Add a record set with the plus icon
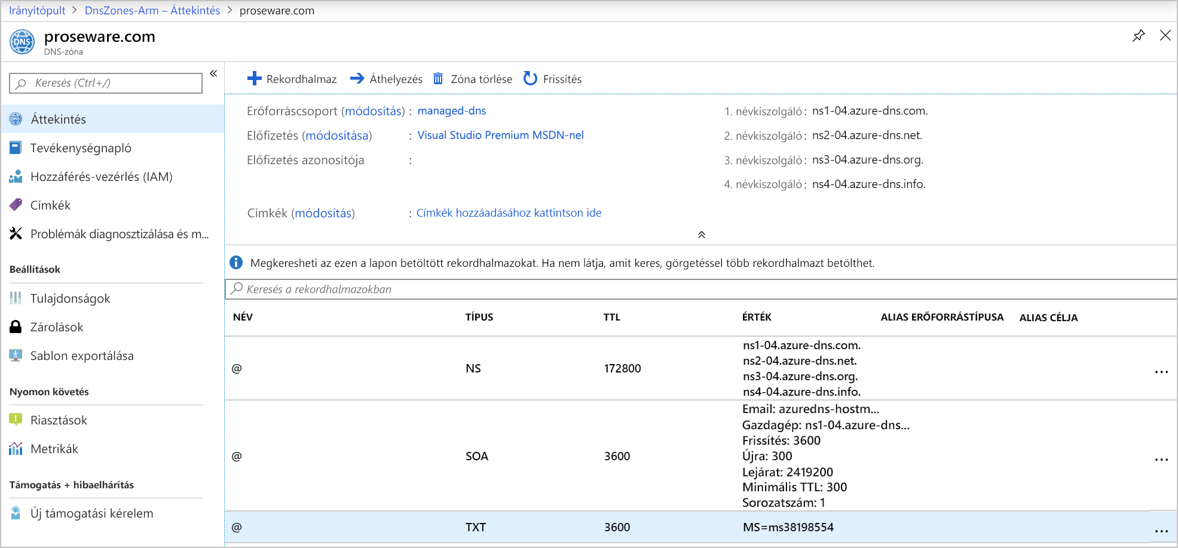The height and width of the screenshot is (548, 1178). (255, 79)
